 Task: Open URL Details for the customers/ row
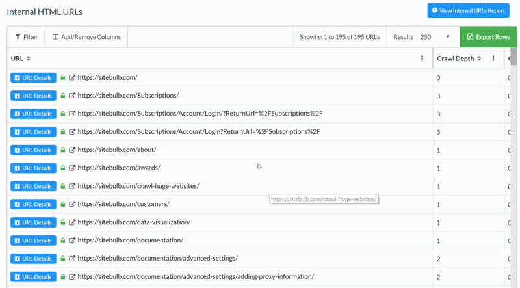[33, 204]
